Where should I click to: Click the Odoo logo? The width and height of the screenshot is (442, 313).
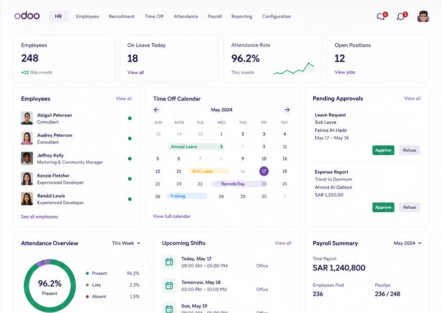click(x=27, y=16)
